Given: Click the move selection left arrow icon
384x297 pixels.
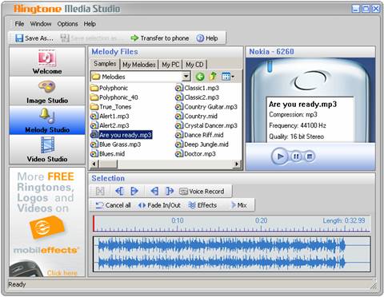Looking at the screenshot, I should (x=154, y=191).
